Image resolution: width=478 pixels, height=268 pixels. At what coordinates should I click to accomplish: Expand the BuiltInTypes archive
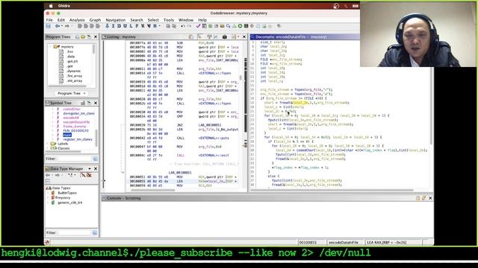[x=48, y=193]
